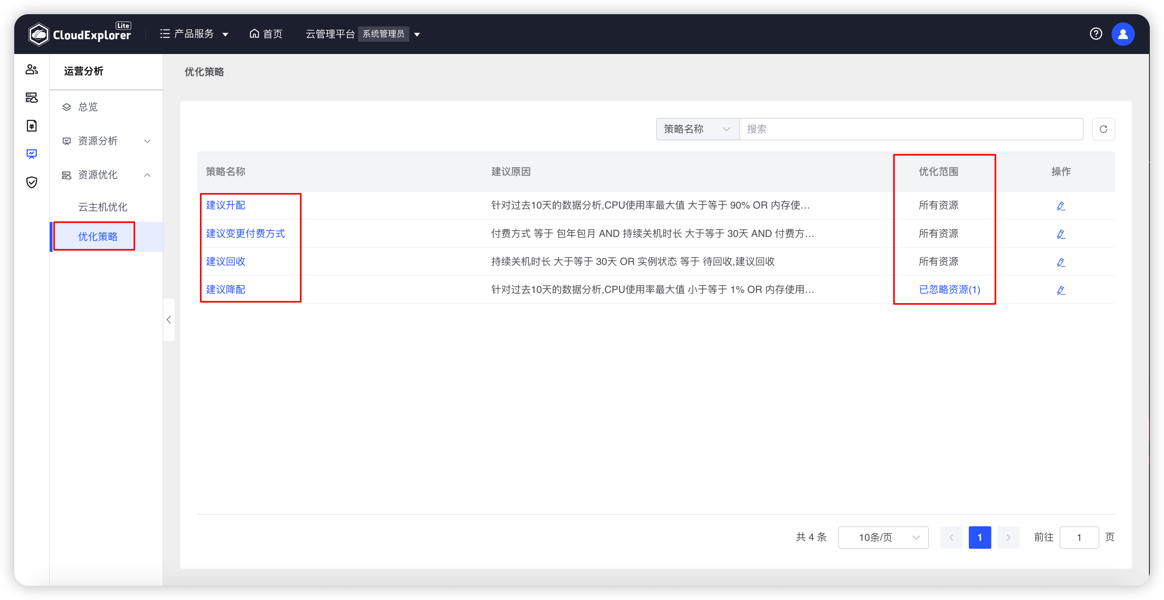Screen dimensions: 1164x600
Task: Open the 建议变更付费方式 strategy link
Action: click(245, 234)
